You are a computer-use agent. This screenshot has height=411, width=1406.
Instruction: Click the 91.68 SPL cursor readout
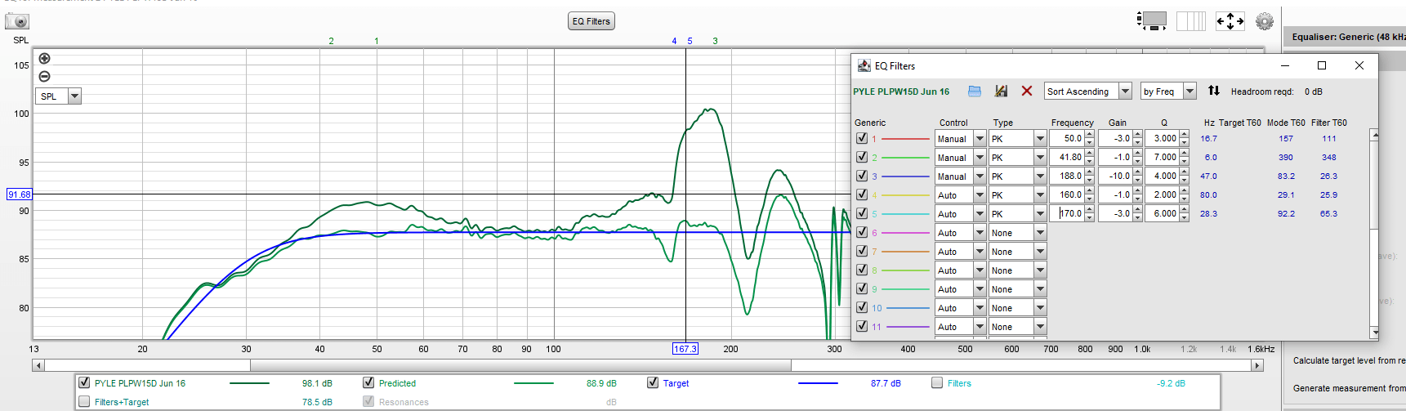pos(19,194)
